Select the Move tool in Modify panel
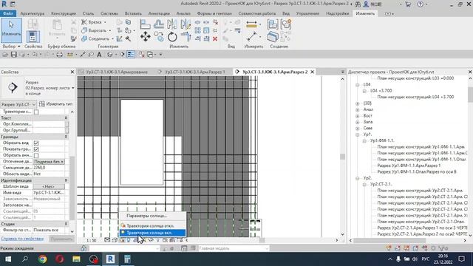 click(146, 37)
